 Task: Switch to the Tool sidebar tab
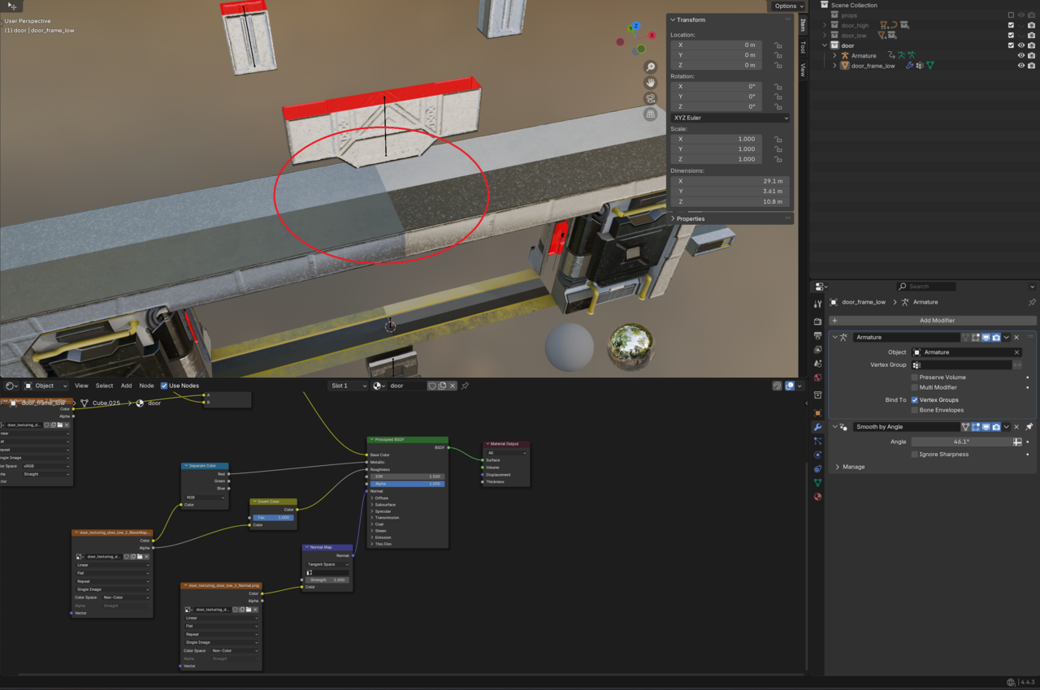803,48
